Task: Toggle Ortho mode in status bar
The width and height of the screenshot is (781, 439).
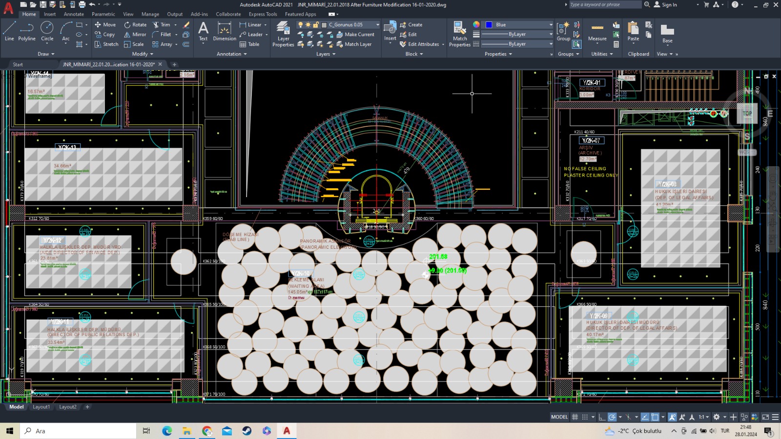Action: [602, 417]
